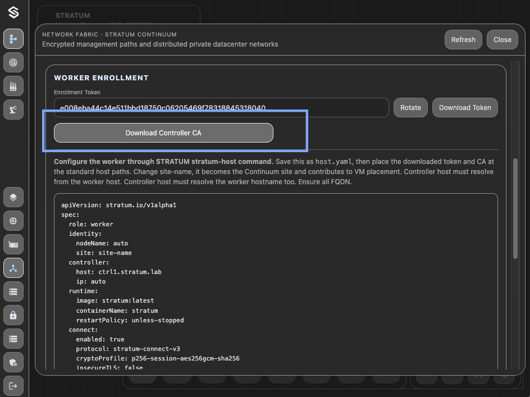Image resolution: width=530 pixels, height=397 pixels.
Task: Click the 'Enrollment Token' label
Action: point(77,92)
